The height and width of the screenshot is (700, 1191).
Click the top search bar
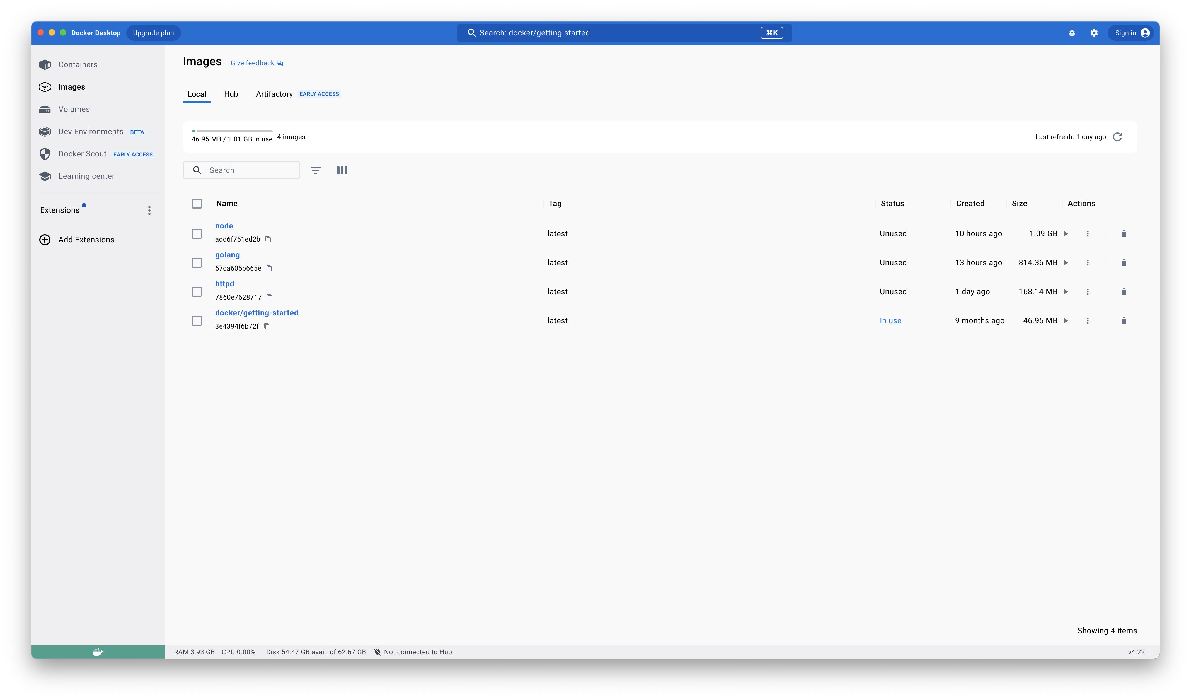[x=624, y=33]
